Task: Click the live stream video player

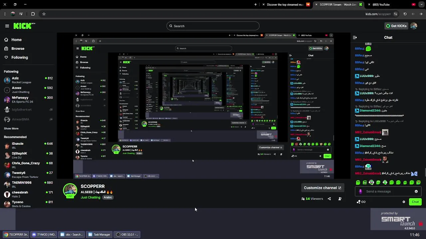Action: point(203,106)
